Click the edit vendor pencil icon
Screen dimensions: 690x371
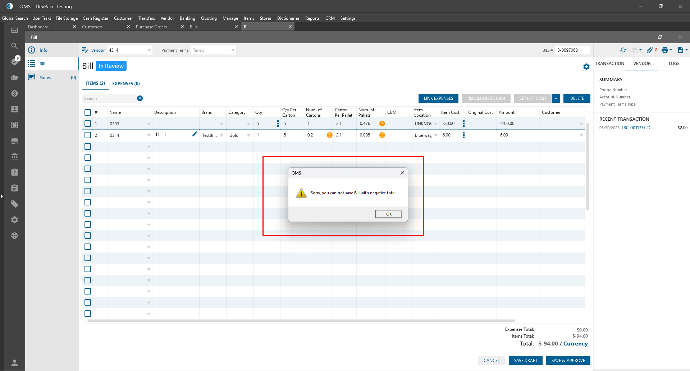(85, 50)
